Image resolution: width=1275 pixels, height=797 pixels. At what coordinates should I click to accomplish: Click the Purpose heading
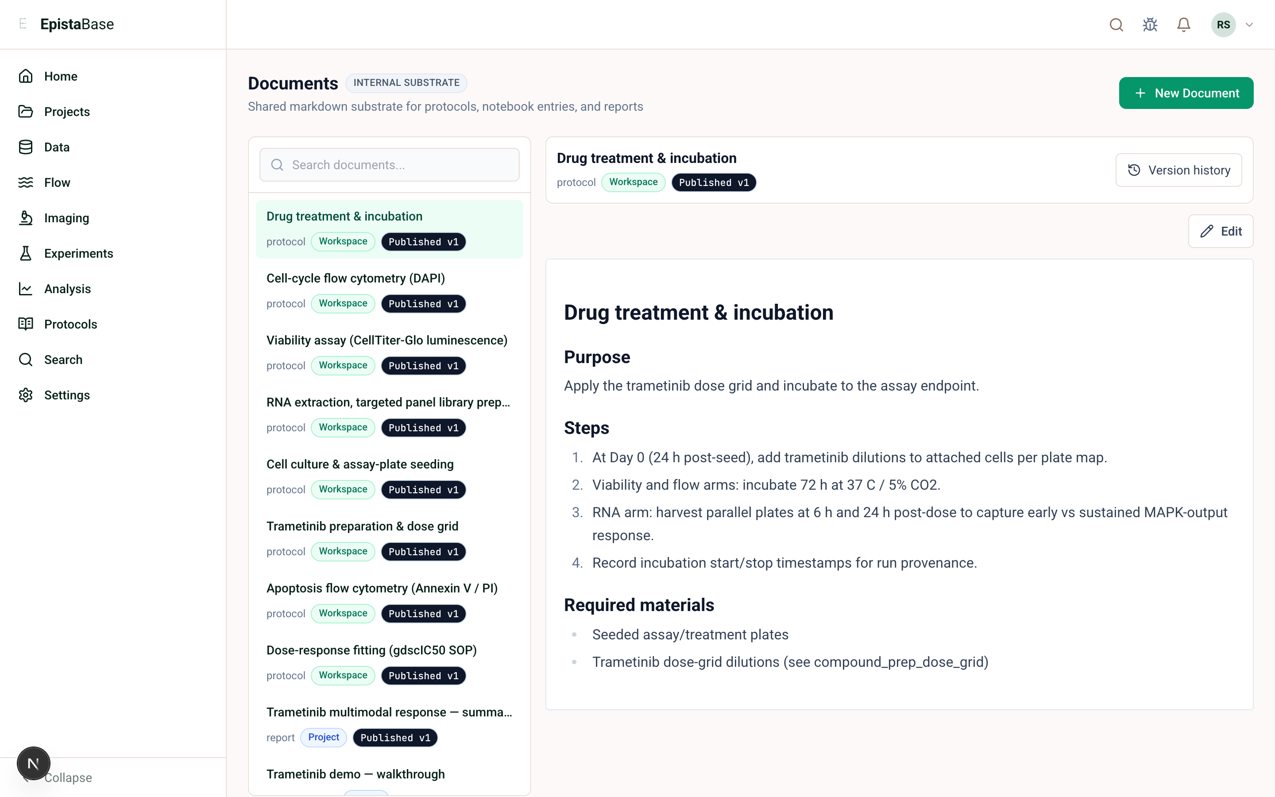click(597, 357)
